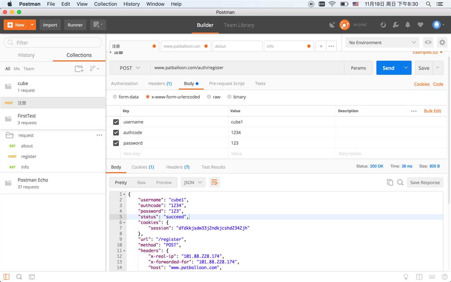Open the new window icon dropdown
Image resolution: width=451 pixels, height=282 pixels.
[98, 25]
